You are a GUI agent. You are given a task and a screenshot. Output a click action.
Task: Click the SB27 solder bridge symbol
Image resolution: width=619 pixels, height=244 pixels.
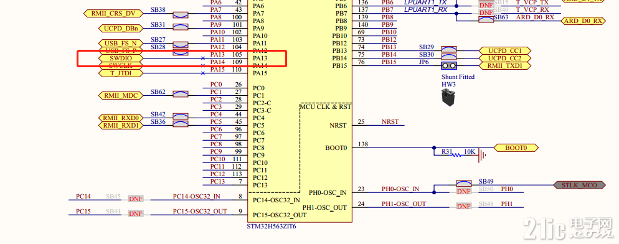coord(181,45)
